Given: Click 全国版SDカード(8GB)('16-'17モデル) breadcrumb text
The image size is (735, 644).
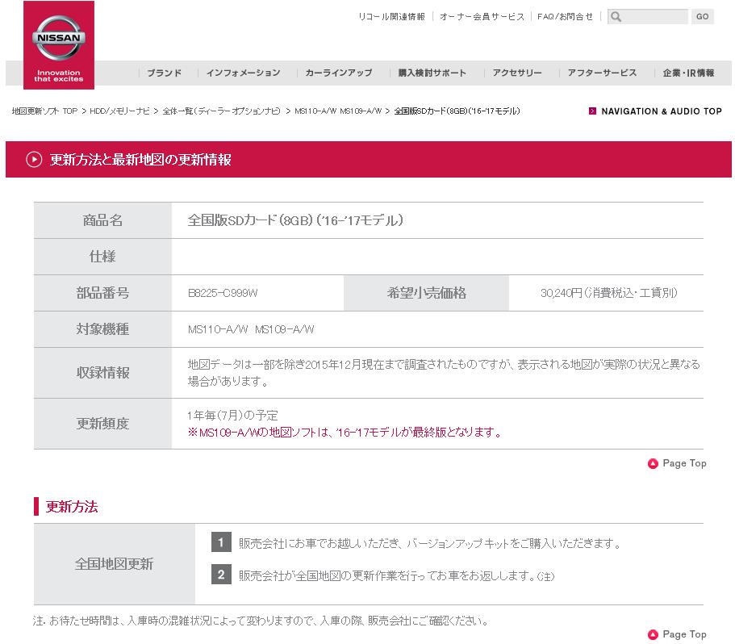Looking at the screenshot, I should coord(457,111).
